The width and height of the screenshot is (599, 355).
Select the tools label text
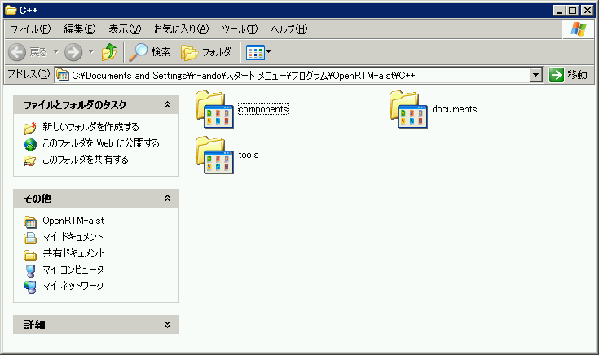point(249,155)
